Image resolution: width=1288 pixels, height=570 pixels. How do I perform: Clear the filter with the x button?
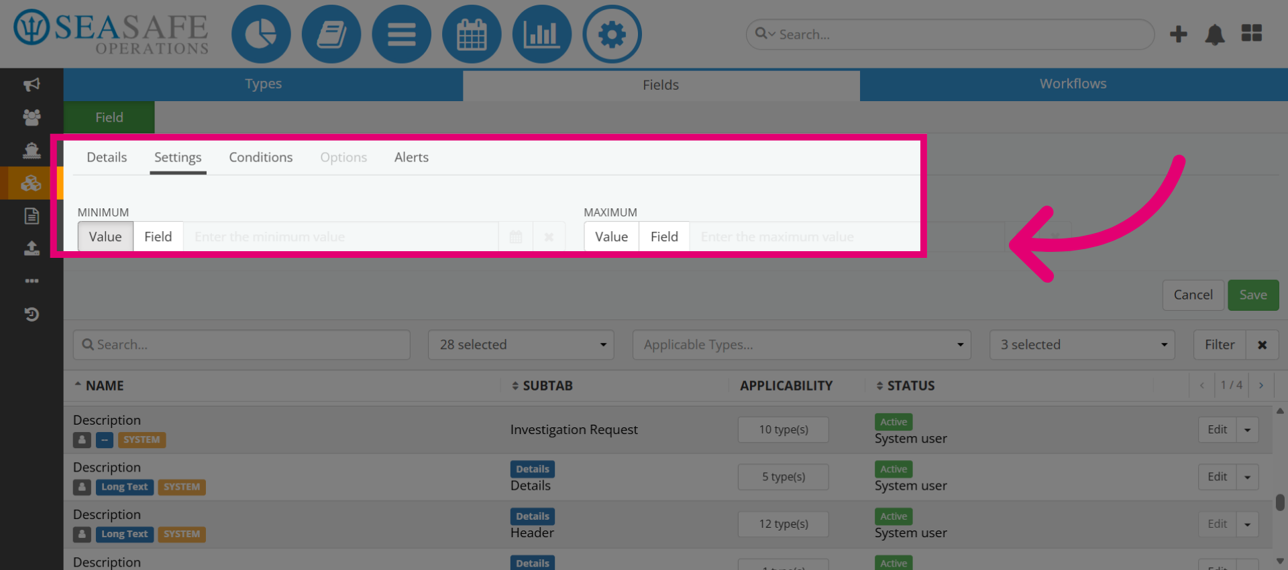[1262, 345]
